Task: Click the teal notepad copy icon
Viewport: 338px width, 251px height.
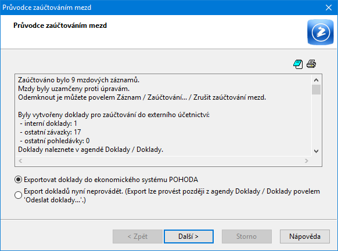Action: [298, 64]
